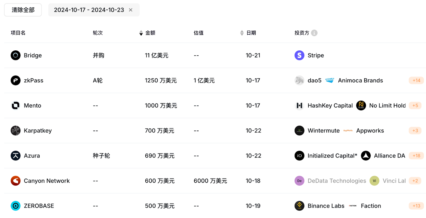Click the 10-18 date cell
Viewport: 426px width, 218px height.
click(x=253, y=181)
